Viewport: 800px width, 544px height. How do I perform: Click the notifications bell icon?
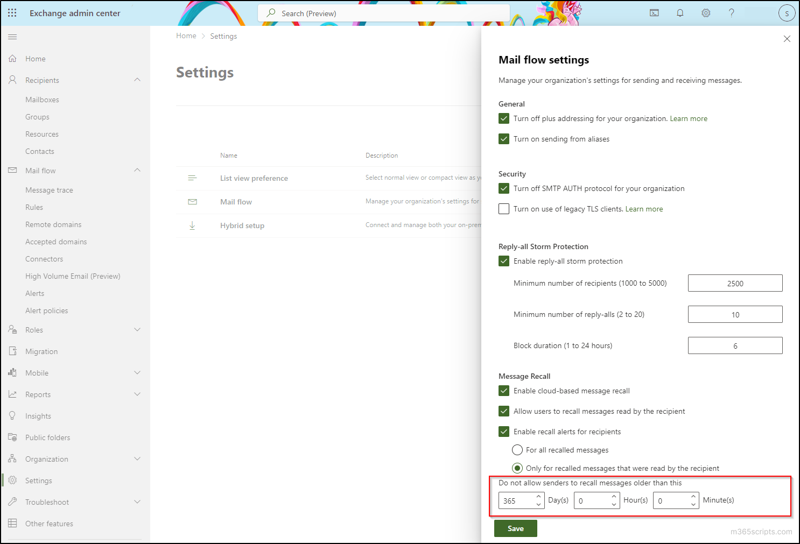(680, 12)
